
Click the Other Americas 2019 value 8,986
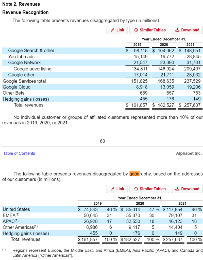point(92,227)
